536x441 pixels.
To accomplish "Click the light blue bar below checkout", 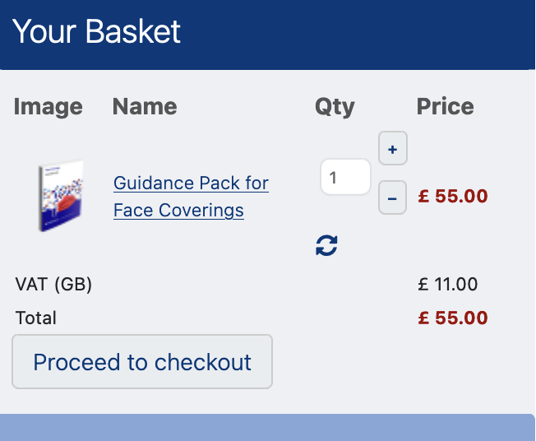I will point(267,428).
